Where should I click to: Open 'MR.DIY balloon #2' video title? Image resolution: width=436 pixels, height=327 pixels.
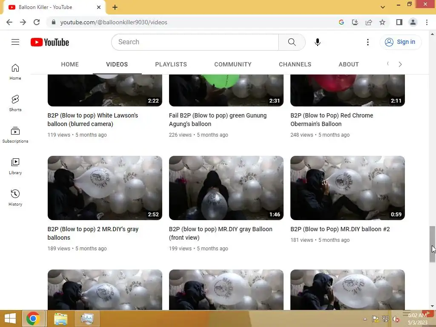coord(340,229)
